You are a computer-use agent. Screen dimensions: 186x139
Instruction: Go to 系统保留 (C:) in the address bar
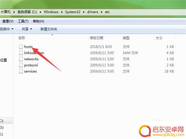pos(27,12)
